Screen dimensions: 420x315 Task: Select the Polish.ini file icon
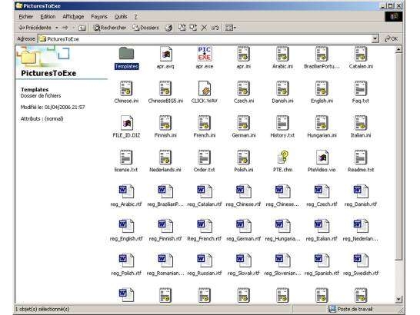click(x=244, y=157)
